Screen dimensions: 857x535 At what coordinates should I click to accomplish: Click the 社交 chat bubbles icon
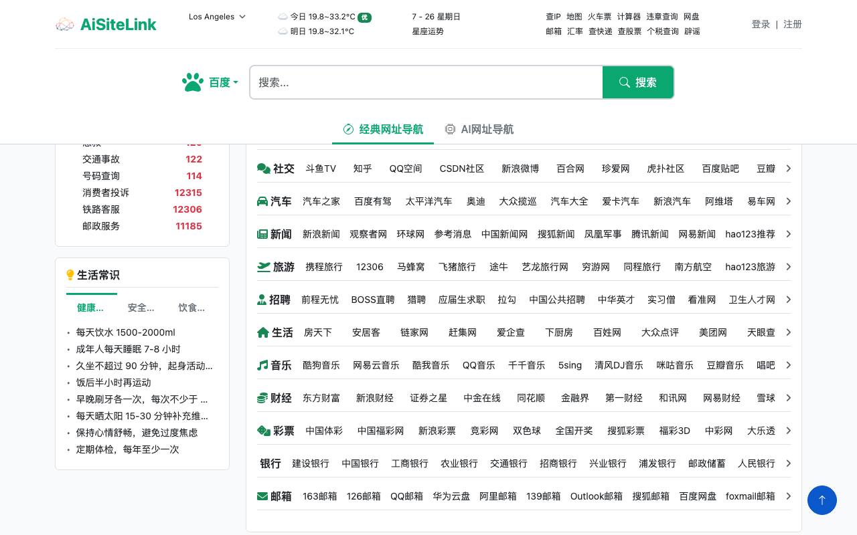coord(264,169)
